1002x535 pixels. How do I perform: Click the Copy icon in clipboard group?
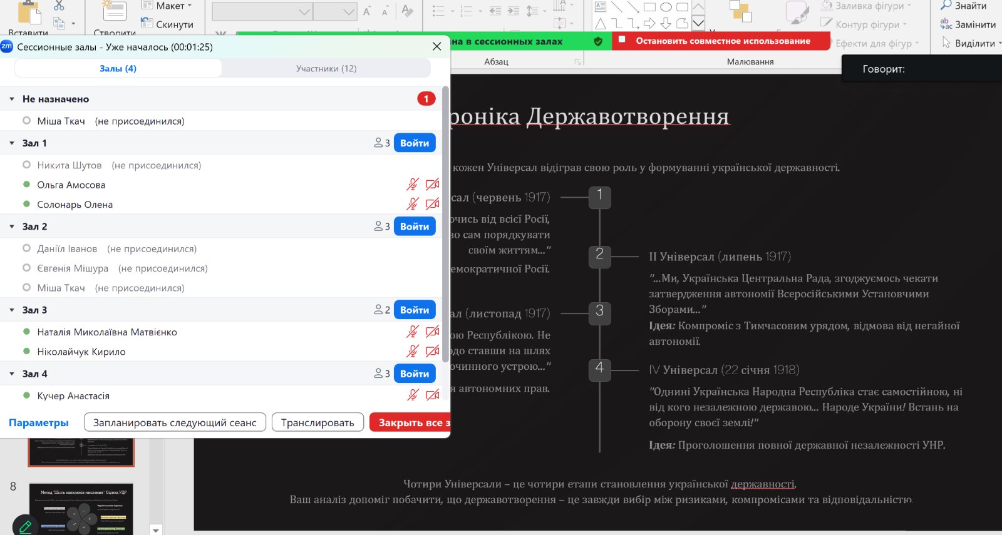[59, 24]
